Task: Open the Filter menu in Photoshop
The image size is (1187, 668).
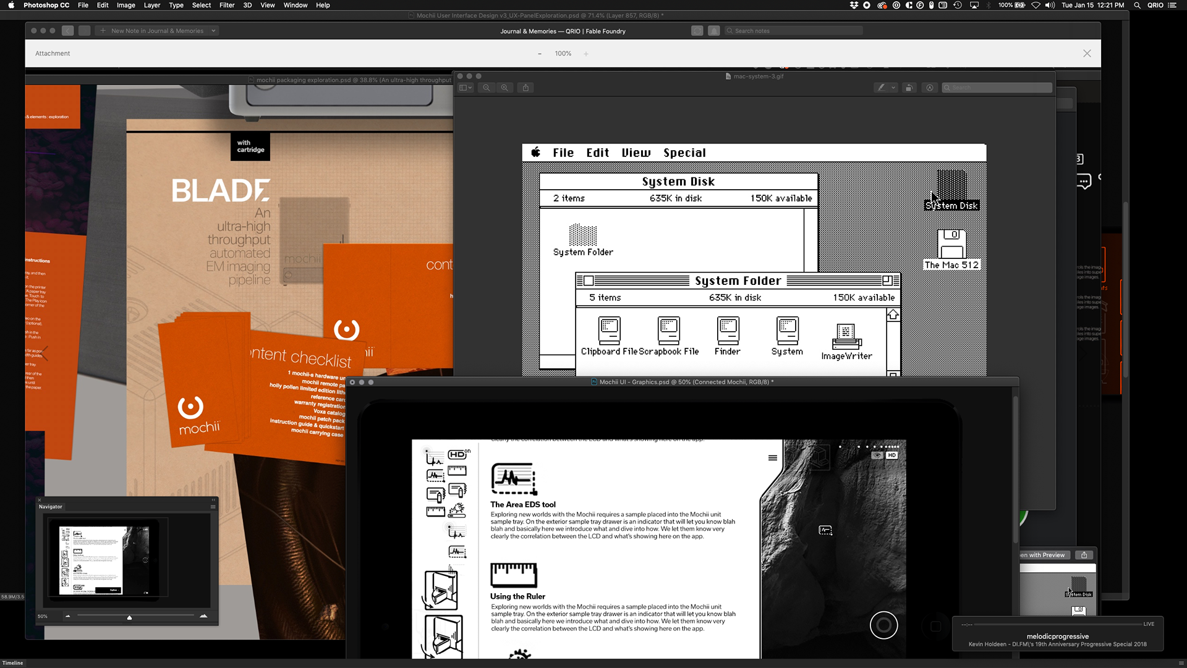Action: [227, 5]
